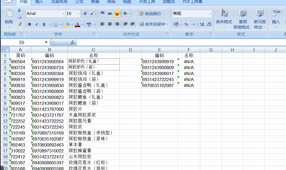Screen dimensions: 286x170
Task: Click the Insert Function fx icon
Action: 73,42
